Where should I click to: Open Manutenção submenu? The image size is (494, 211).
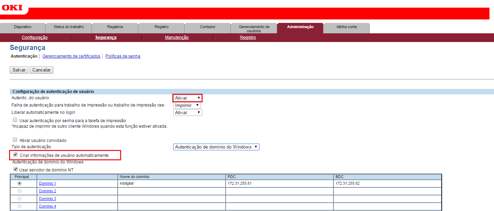(x=177, y=37)
